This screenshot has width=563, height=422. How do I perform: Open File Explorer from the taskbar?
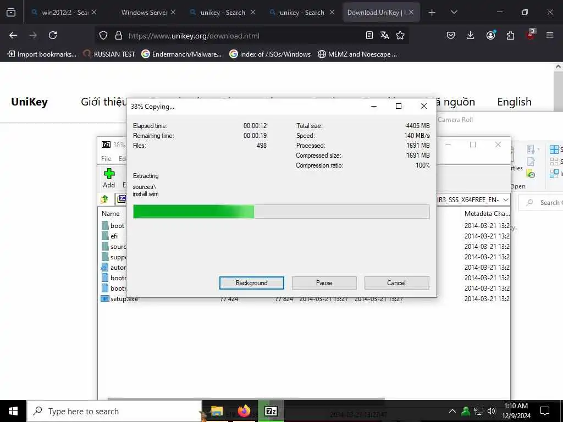point(217,411)
